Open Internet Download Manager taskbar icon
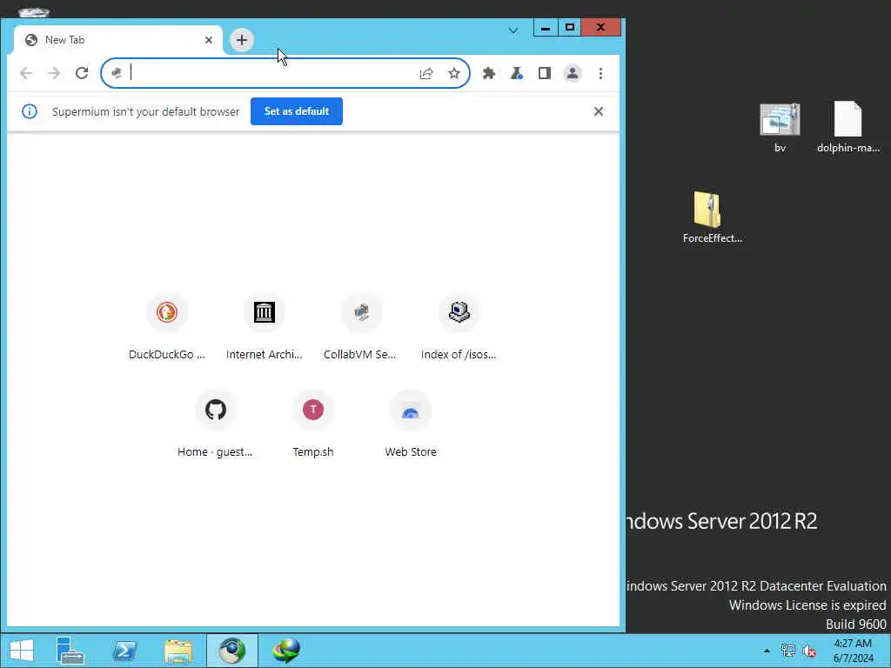 pyautogui.click(x=285, y=651)
